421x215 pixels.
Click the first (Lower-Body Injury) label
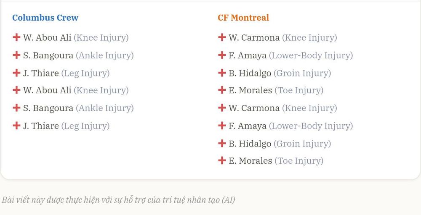[x=311, y=55]
